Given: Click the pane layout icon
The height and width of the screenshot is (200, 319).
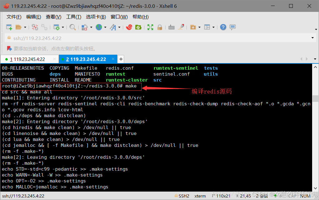Looking at the screenshot, I should [207, 27].
